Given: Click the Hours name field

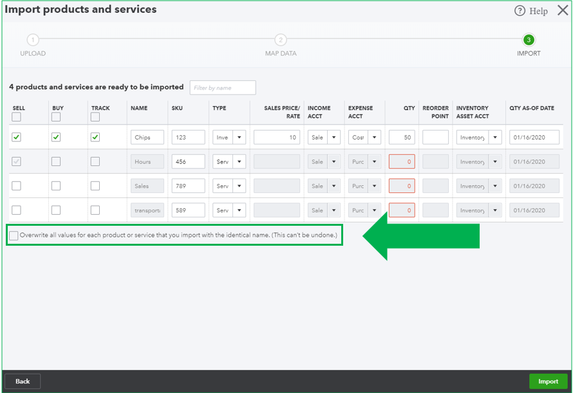Looking at the screenshot, I should click(x=147, y=161).
